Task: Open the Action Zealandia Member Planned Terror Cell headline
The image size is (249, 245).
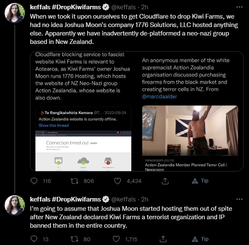Action: pyautogui.click(x=186, y=167)
